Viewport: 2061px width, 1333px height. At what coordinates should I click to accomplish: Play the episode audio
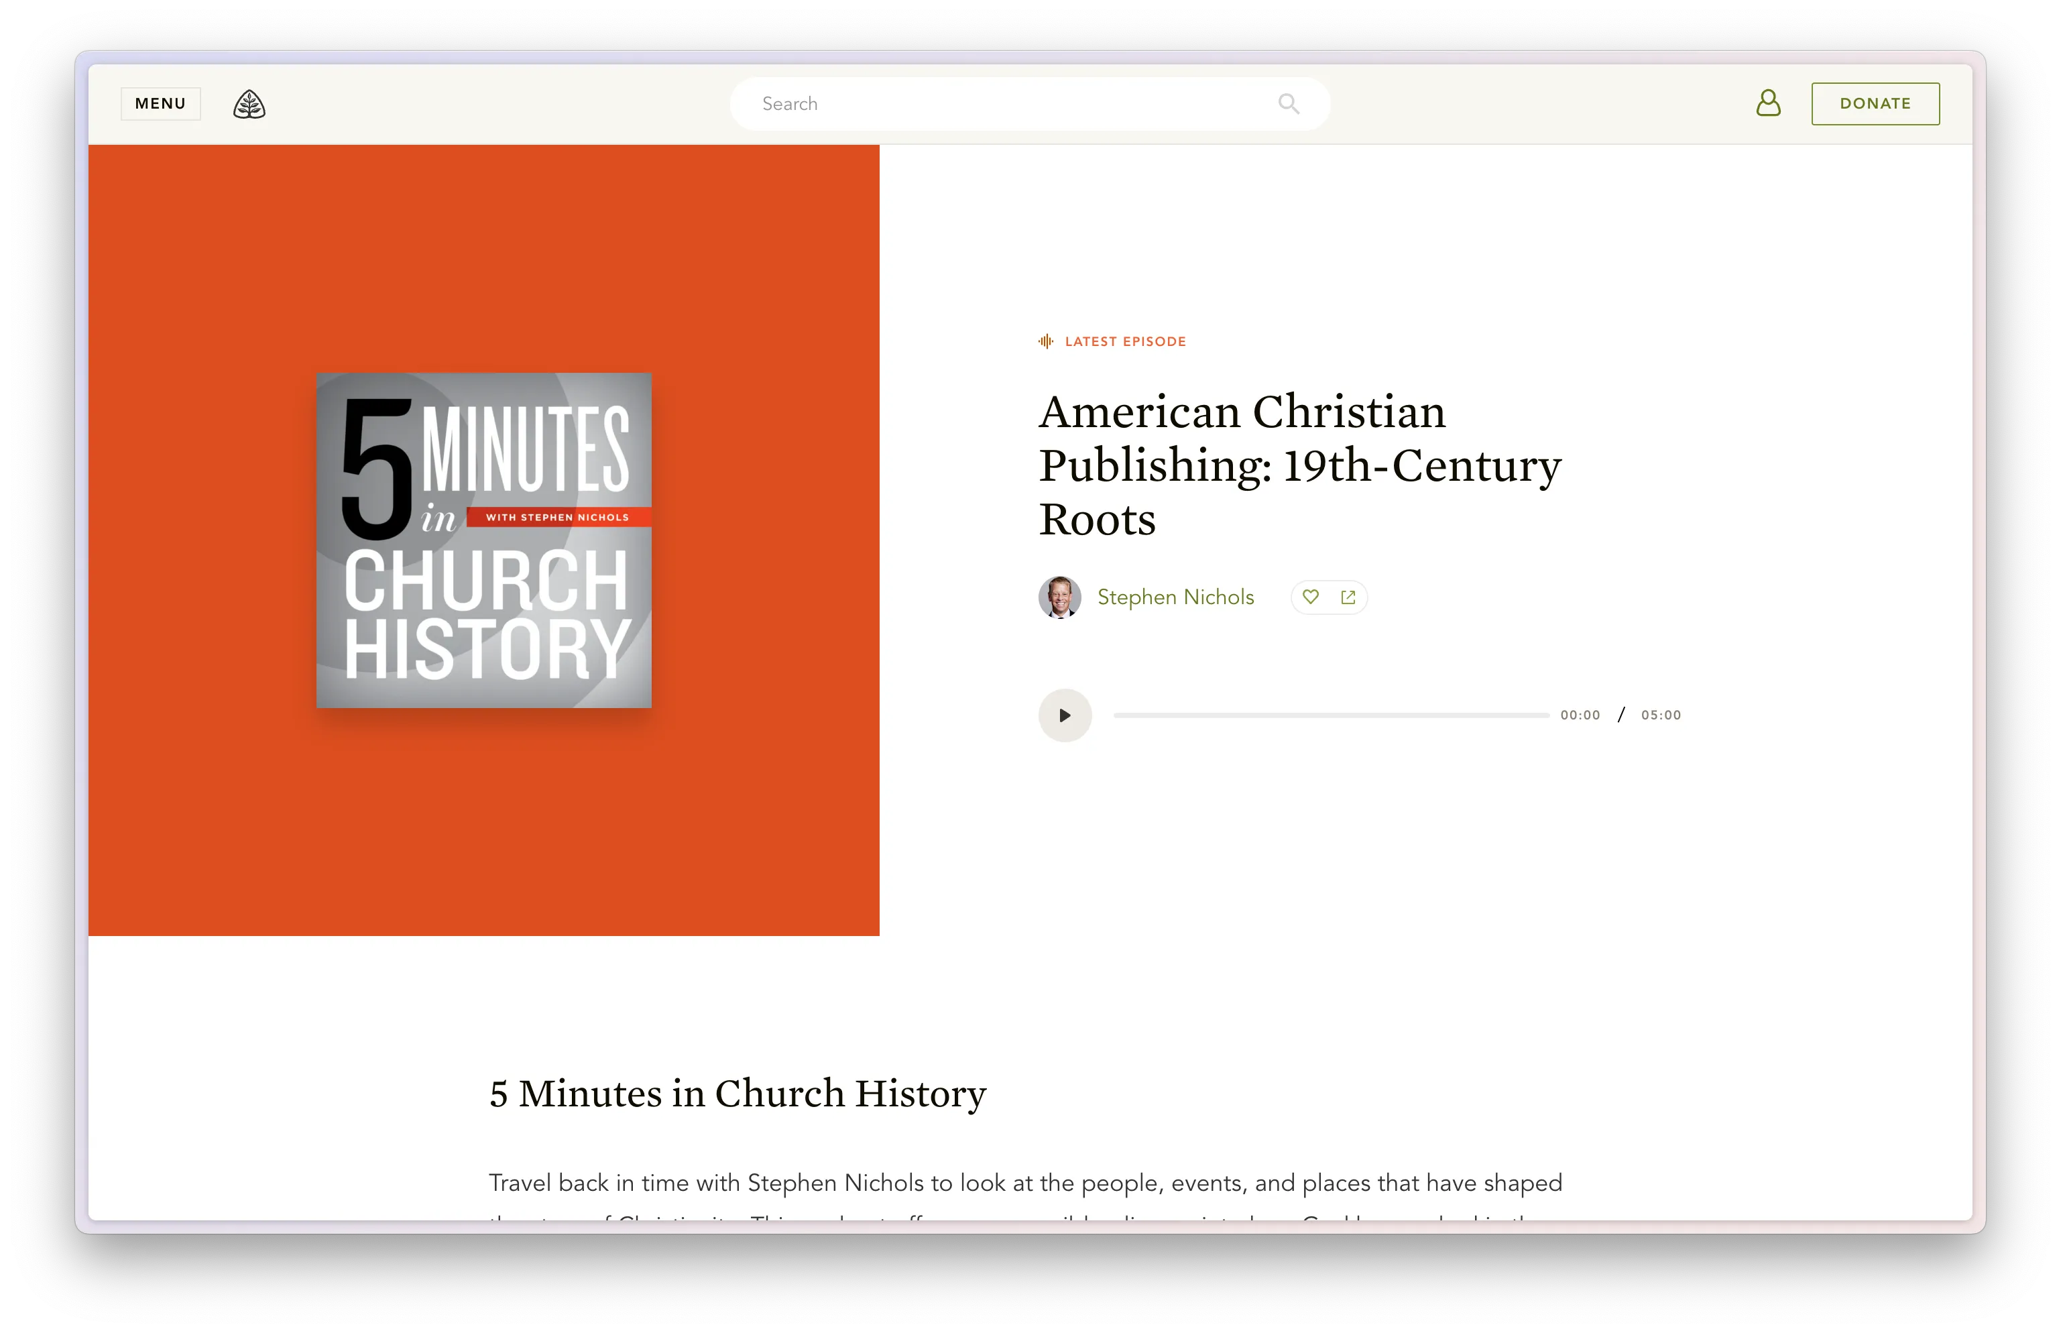tap(1064, 715)
